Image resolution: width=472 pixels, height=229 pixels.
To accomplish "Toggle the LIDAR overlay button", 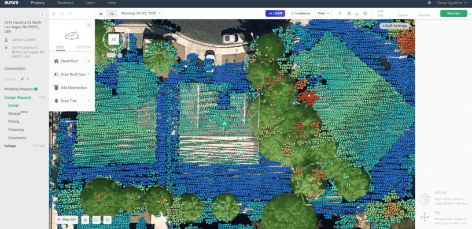I will pyautogui.click(x=275, y=13).
